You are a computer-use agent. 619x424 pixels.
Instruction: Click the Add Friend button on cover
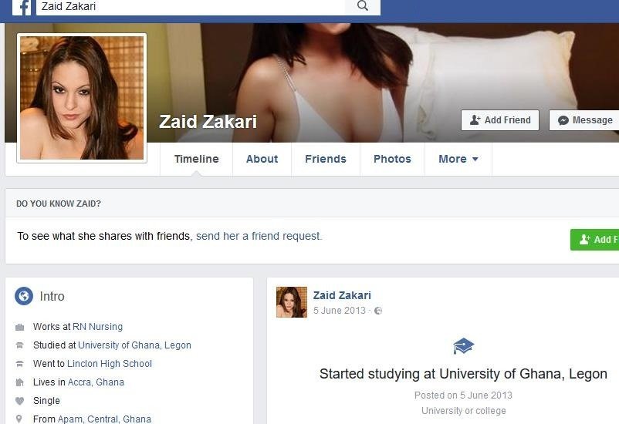(x=500, y=120)
